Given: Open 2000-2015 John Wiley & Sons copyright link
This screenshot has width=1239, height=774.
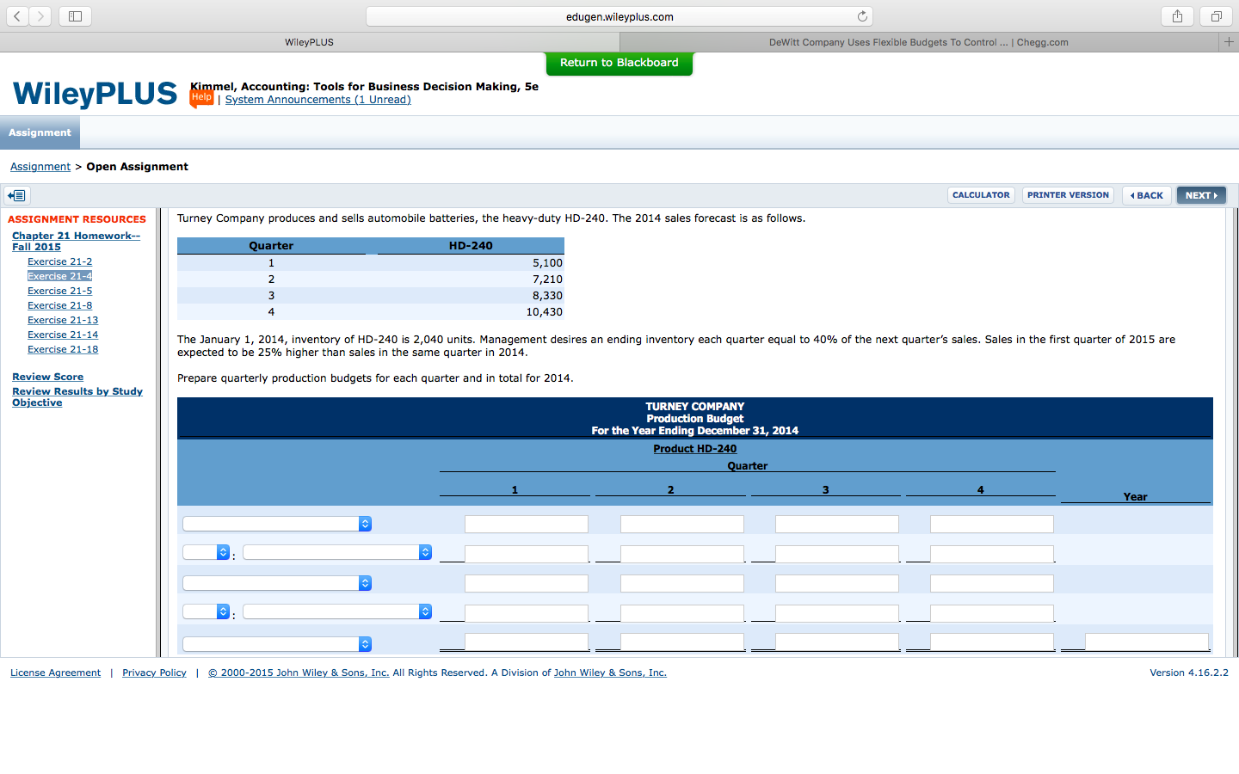Looking at the screenshot, I should point(299,673).
